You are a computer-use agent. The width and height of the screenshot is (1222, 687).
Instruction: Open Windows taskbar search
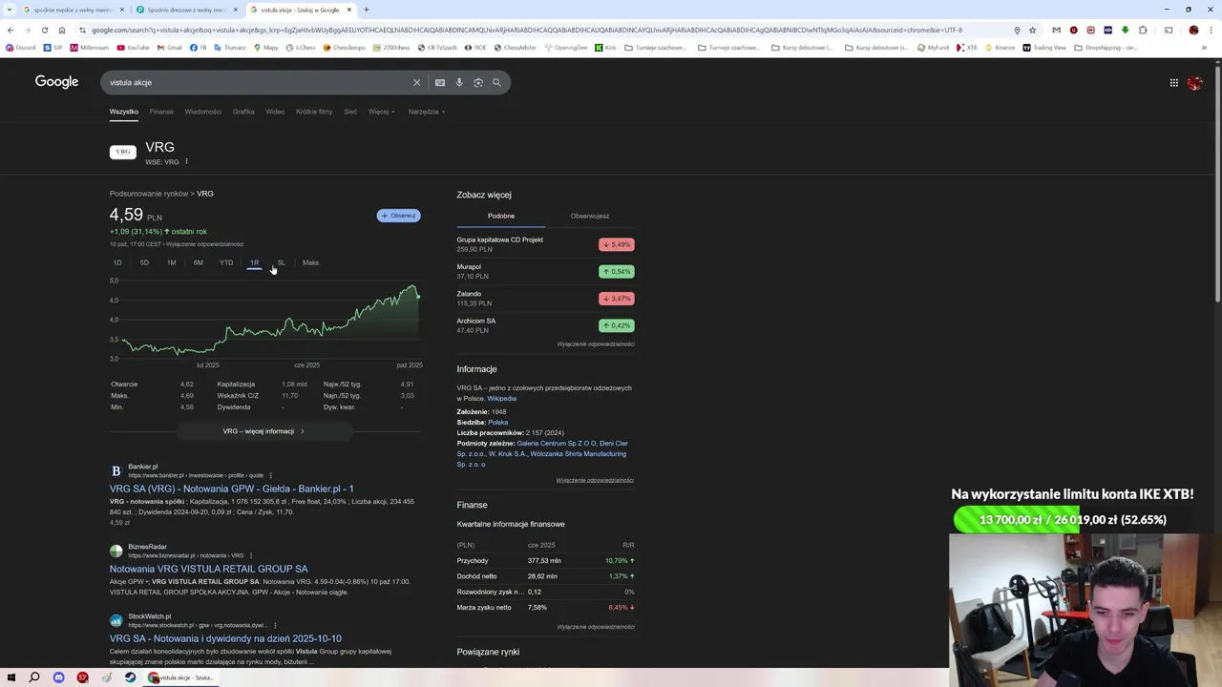[34, 677]
